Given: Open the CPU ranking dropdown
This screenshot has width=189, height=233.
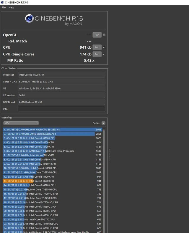Looking at the screenshot, I should click(21, 123).
